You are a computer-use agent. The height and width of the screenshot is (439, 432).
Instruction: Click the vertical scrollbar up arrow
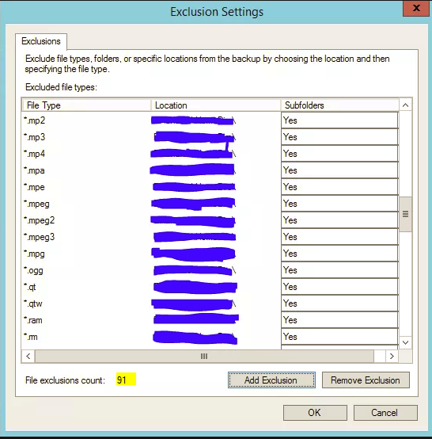[x=405, y=105]
